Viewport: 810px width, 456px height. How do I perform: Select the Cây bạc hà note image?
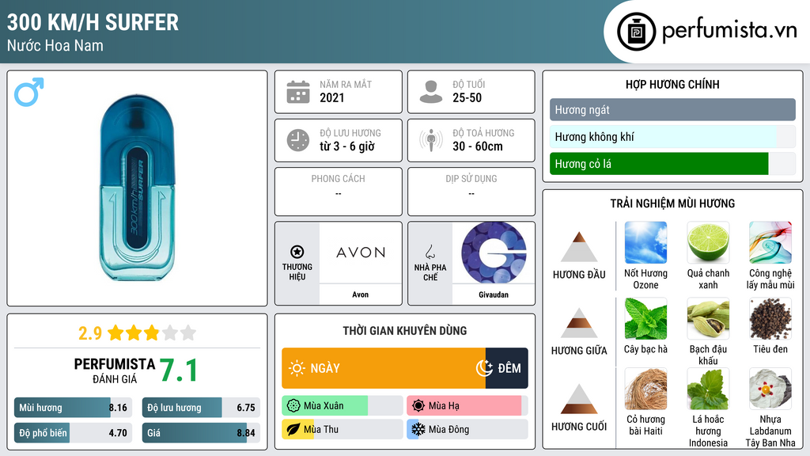(x=645, y=318)
